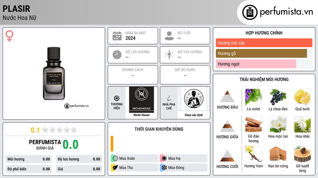Click the Gỗ tuyết tùng note image

pos(302,154)
